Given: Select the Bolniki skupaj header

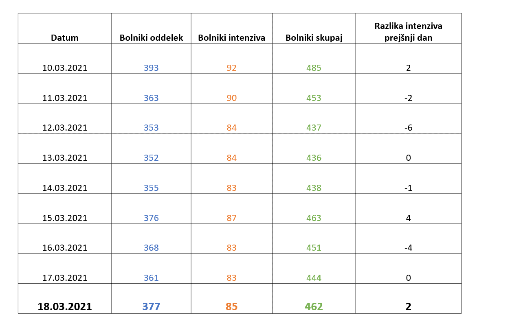Looking at the screenshot, I should click(x=314, y=38).
